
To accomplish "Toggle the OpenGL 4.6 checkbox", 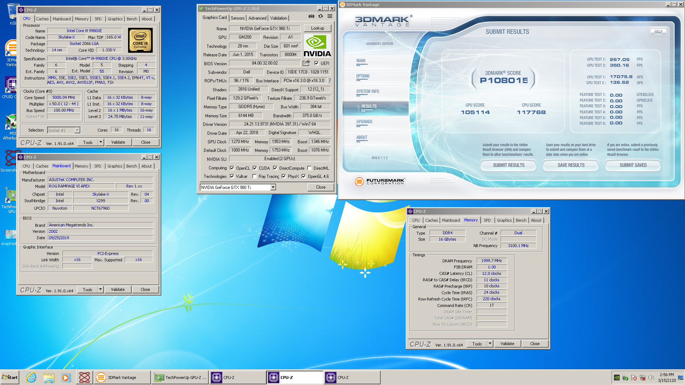I will (x=304, y=176).
